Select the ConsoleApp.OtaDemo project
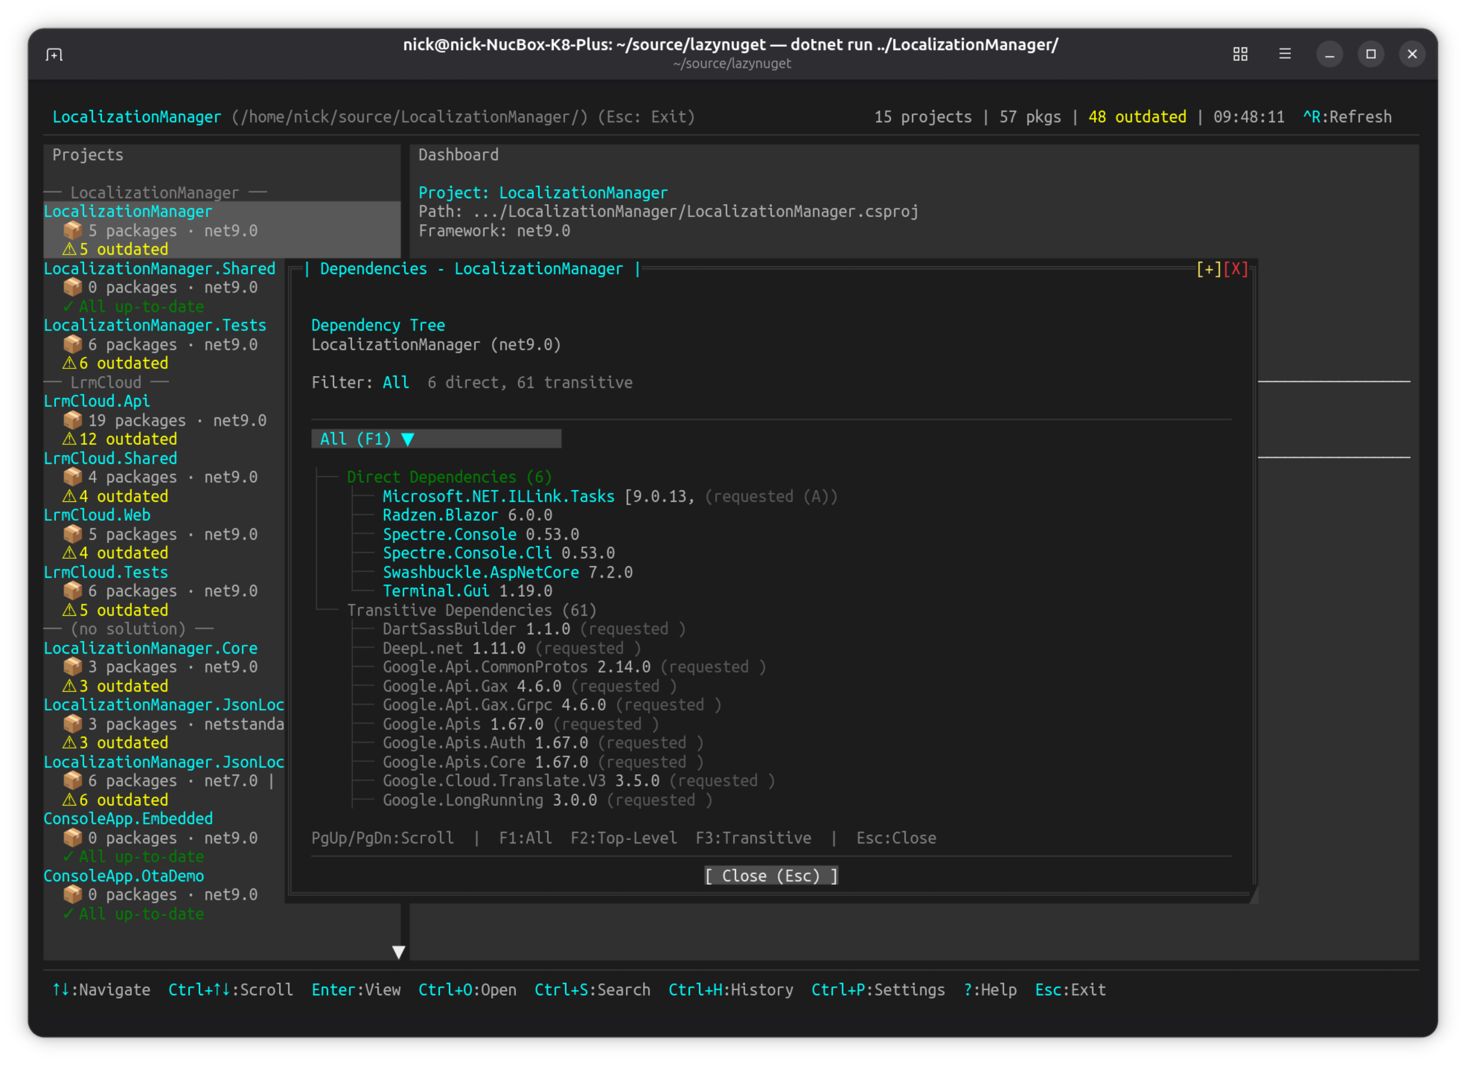 click(123, 876)
